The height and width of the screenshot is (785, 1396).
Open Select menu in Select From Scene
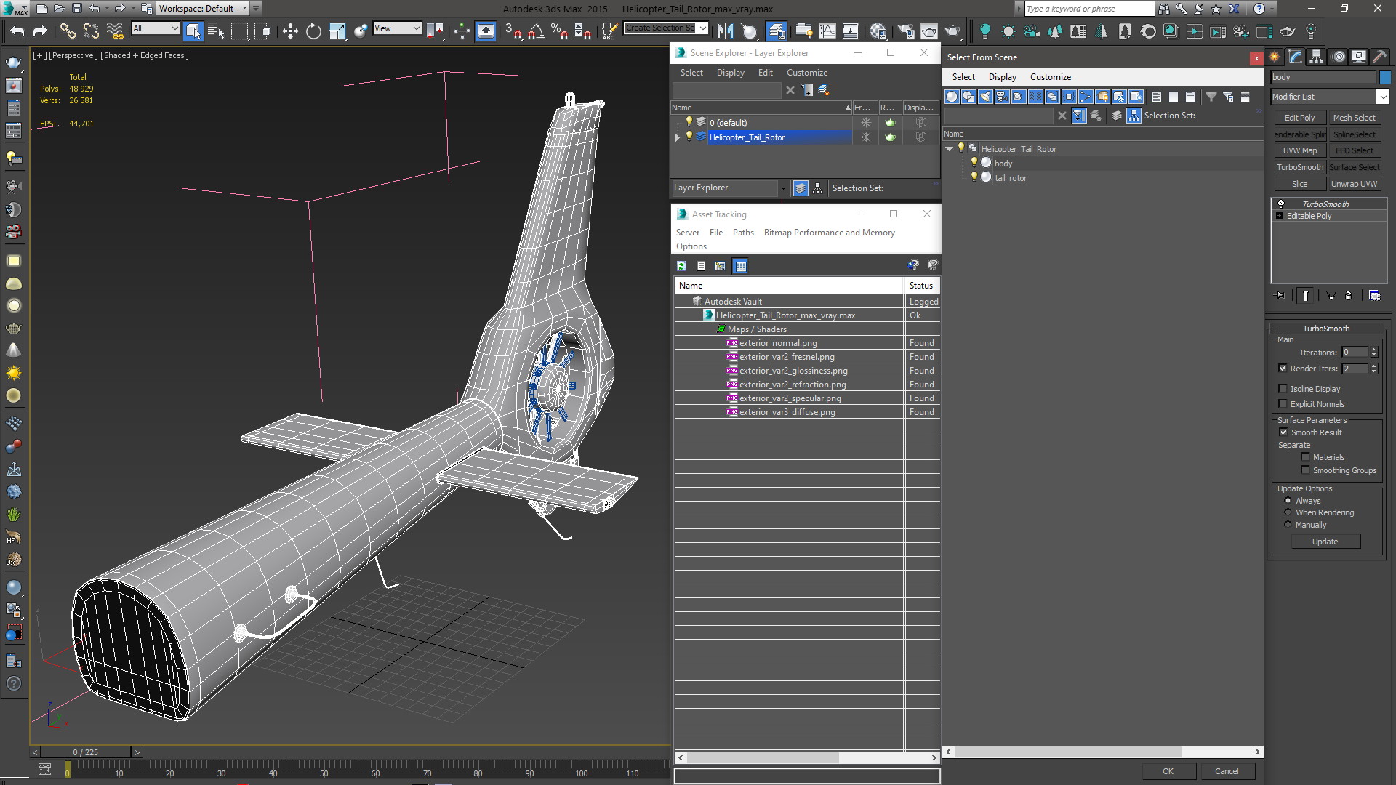point(963,77)
